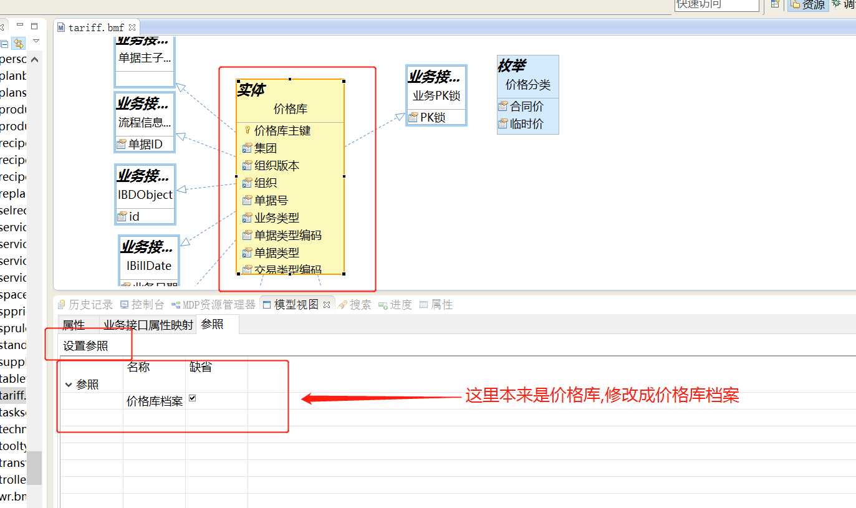Select the tariff.bmf editor tab
Viewport: 856px width, 508px height.
[x=96, y=27]
